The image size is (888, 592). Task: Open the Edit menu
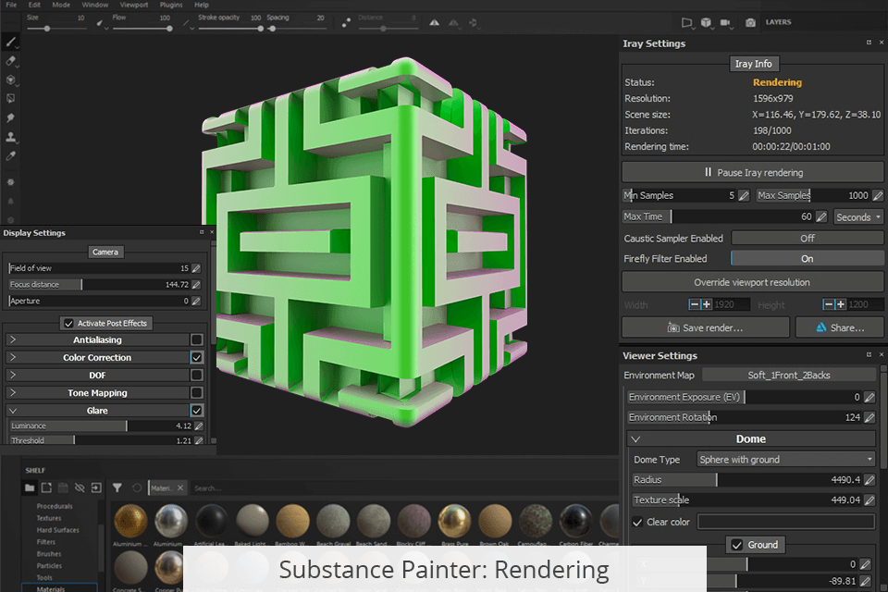click(34, 5)
